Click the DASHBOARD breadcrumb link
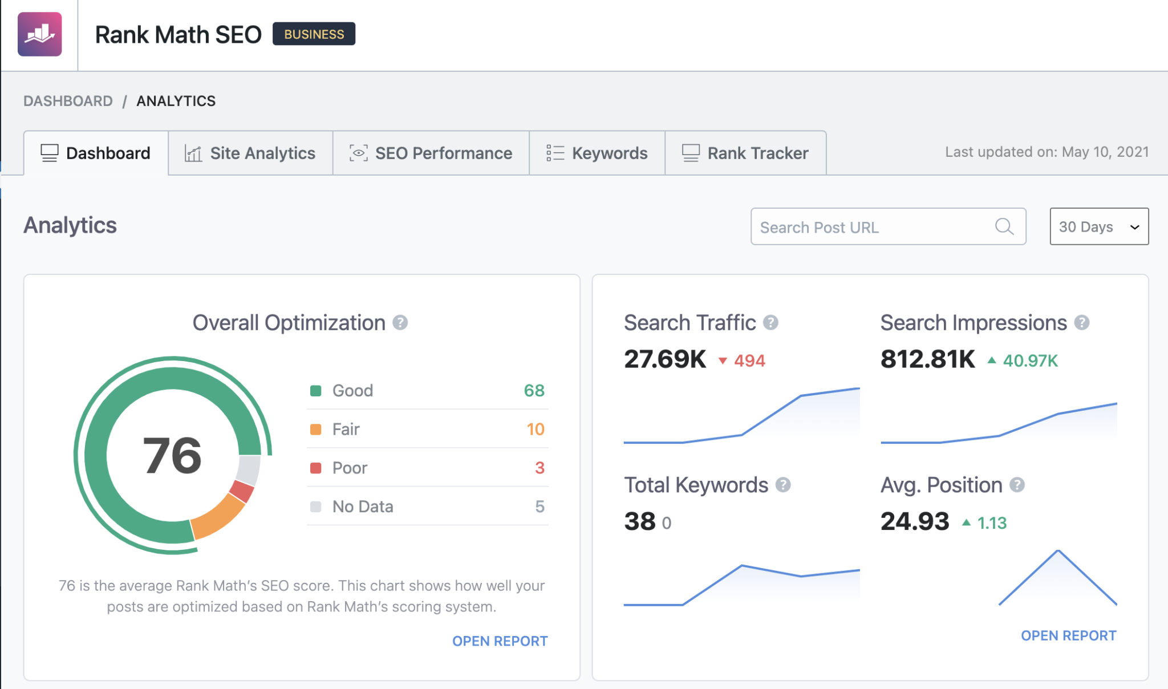The width and height of the screenshot is (1168, 689). 68,101
